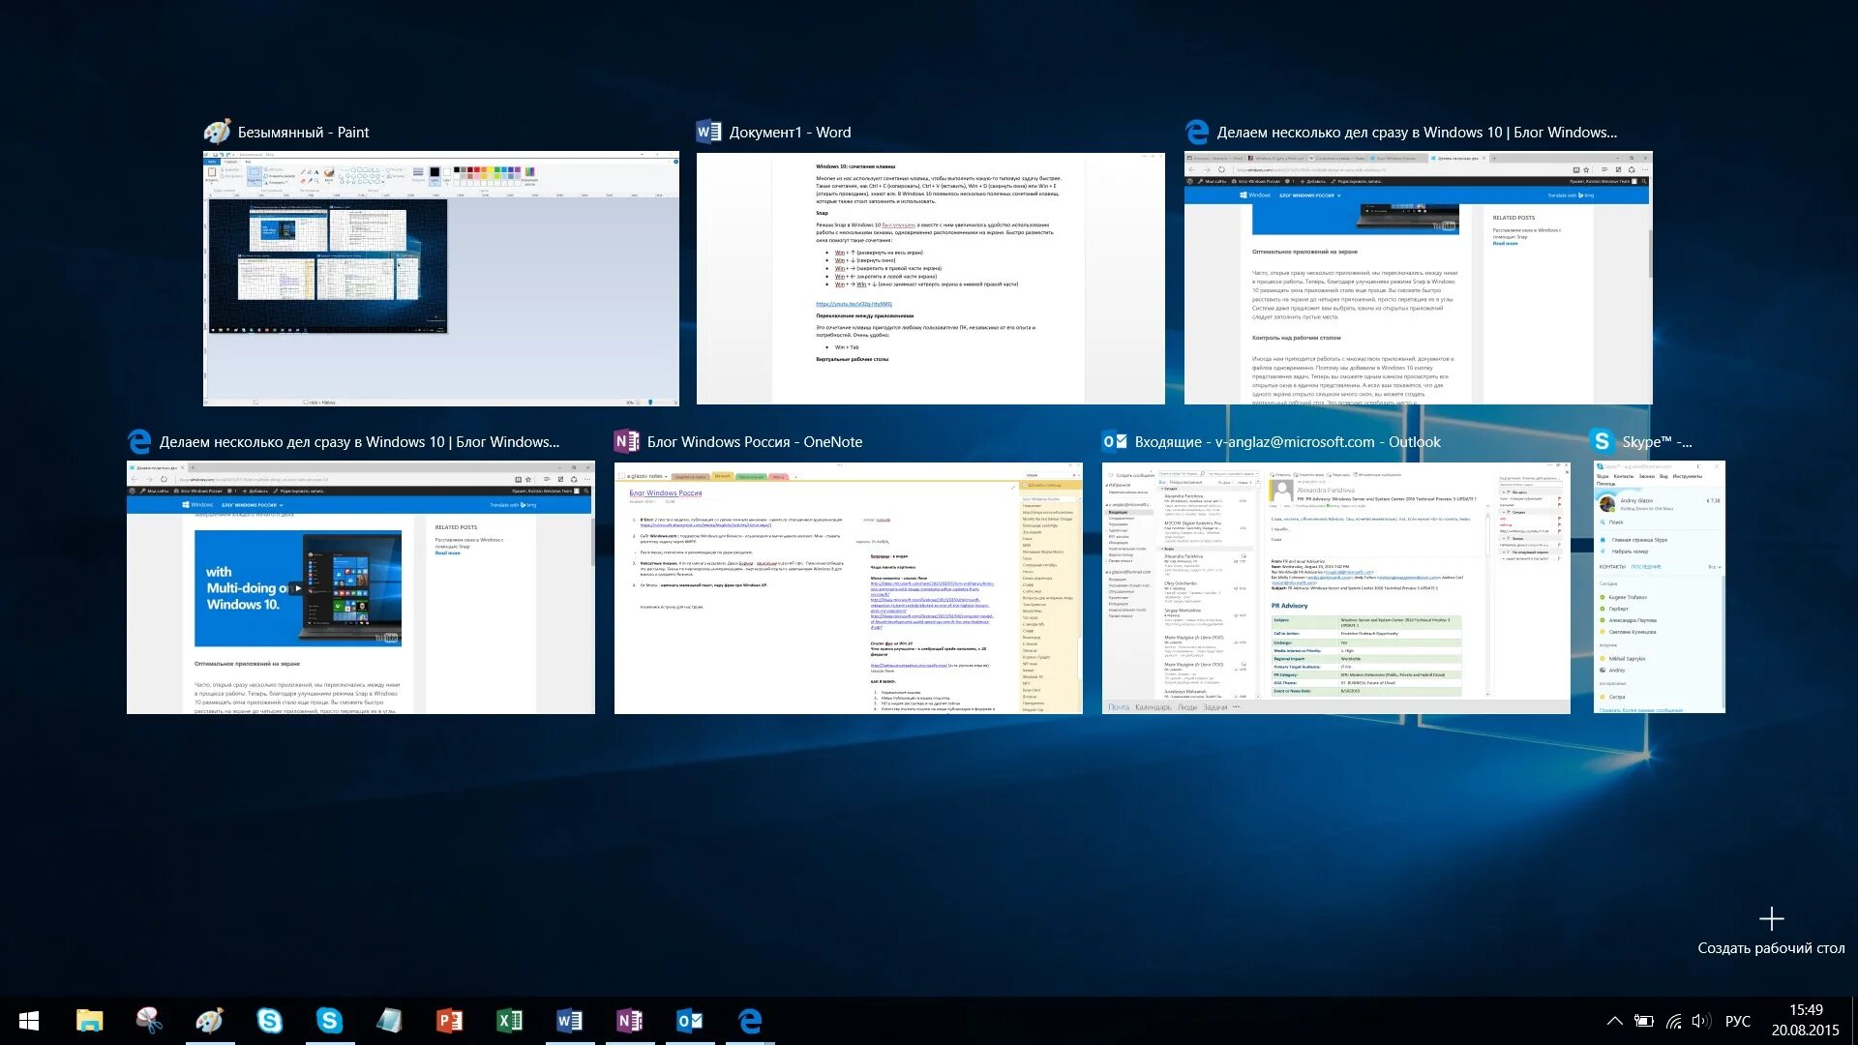
Task: Click the OneNote taskbar icon
Action: (629, 1021)
